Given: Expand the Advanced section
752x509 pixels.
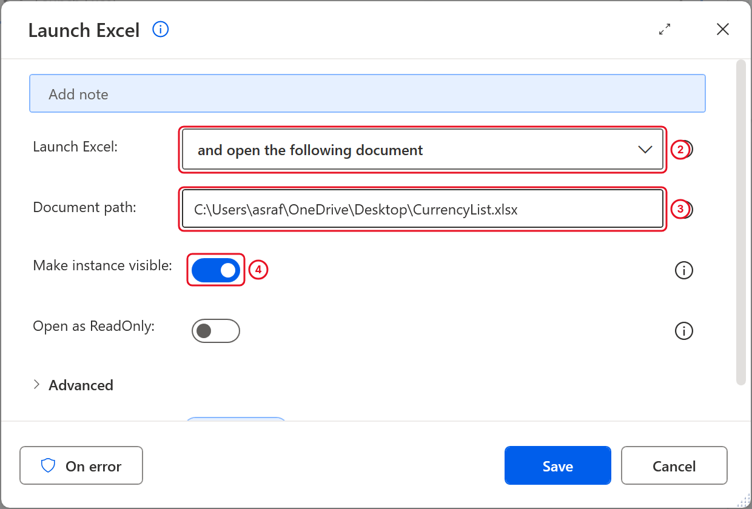Looking at the screenshot, I should (73, 385).
